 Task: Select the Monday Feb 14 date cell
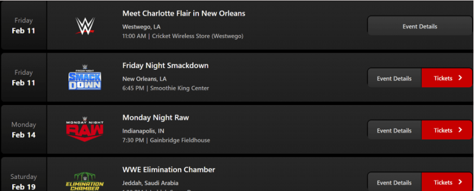[x=24, y=129]
